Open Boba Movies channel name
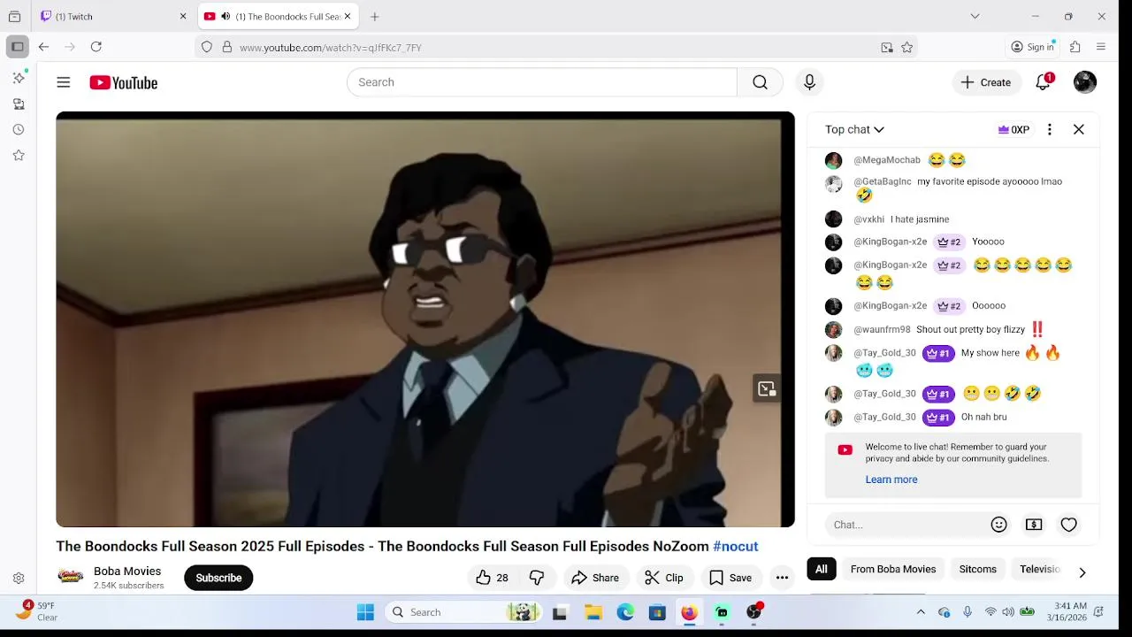Viewport: 1132px width, 637px height. (x=127, y=571)
